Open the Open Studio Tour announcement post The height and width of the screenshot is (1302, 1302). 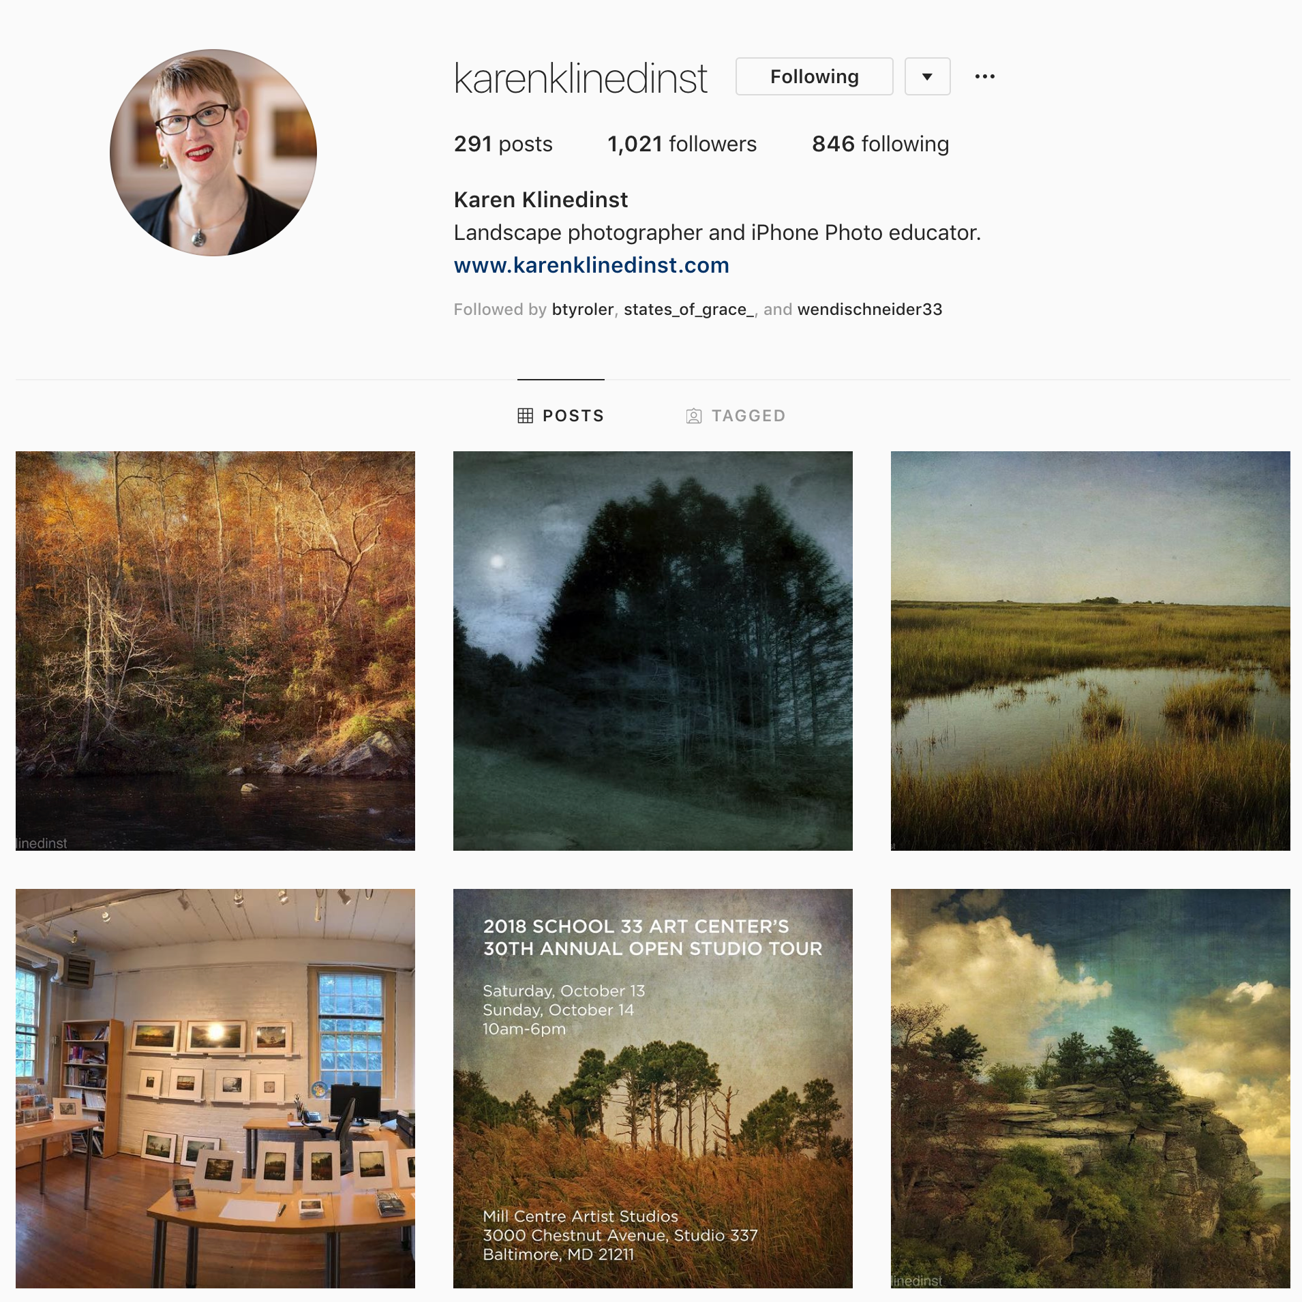click(x=653, y=1089)
